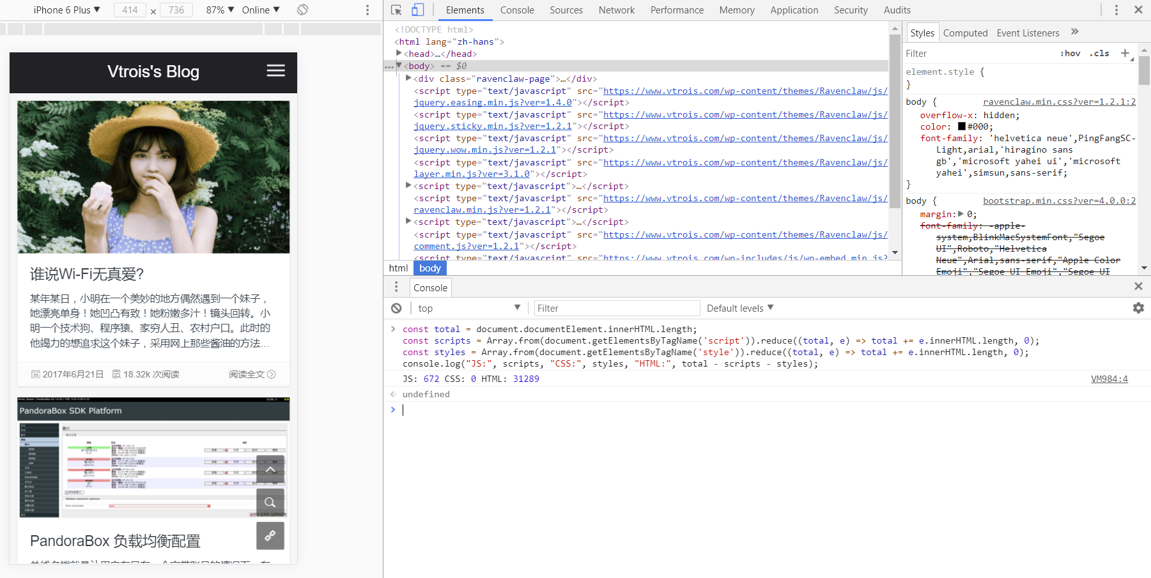
Task: Click 阅读全文 read more link
Action: (x=252, y=374)
